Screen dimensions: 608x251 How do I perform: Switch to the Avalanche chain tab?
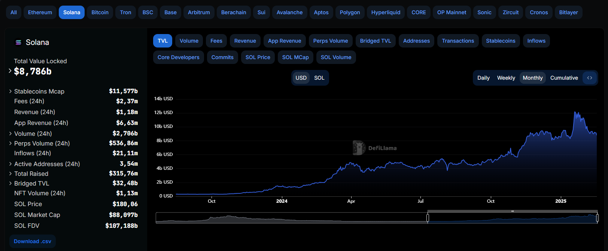[x=289, y=12]
